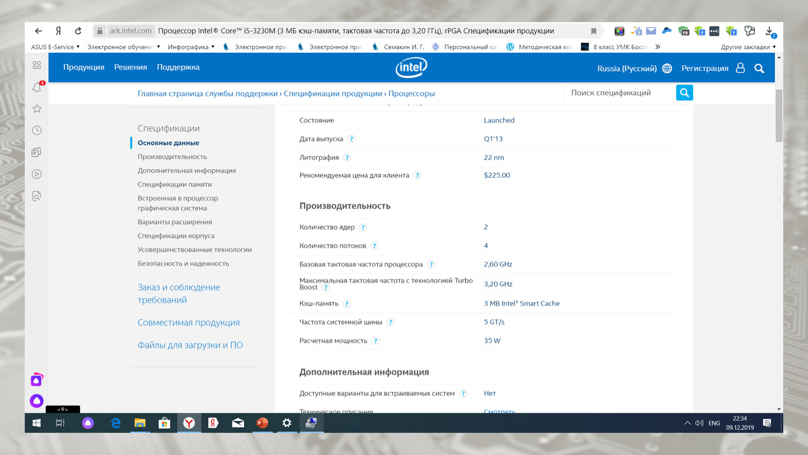Reload the page with refresh icon
The width and height of the screenshot is (808, 455).
coord(78,31)
